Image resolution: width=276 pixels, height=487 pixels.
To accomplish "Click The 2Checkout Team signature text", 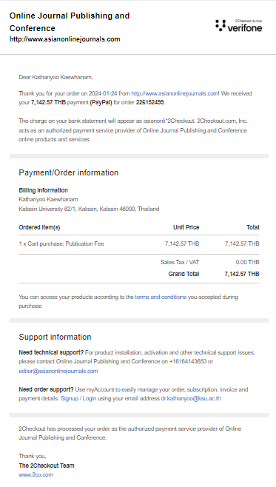I will 47,466.
